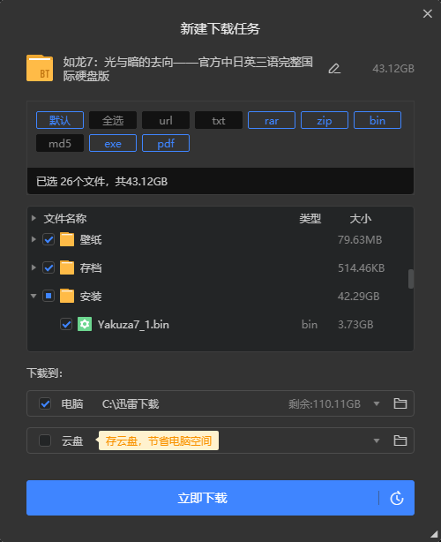Uncheck the 壁纸 folder checkbox
This screenshot has height=542, width=441.
tap(49, 239)
